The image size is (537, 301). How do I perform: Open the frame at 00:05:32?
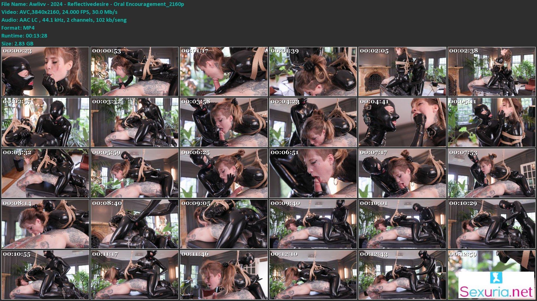(x=45, y=173)
